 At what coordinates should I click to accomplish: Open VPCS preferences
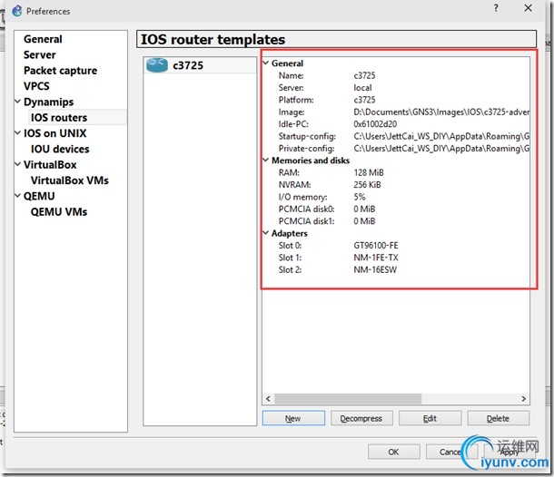[36, 86]
